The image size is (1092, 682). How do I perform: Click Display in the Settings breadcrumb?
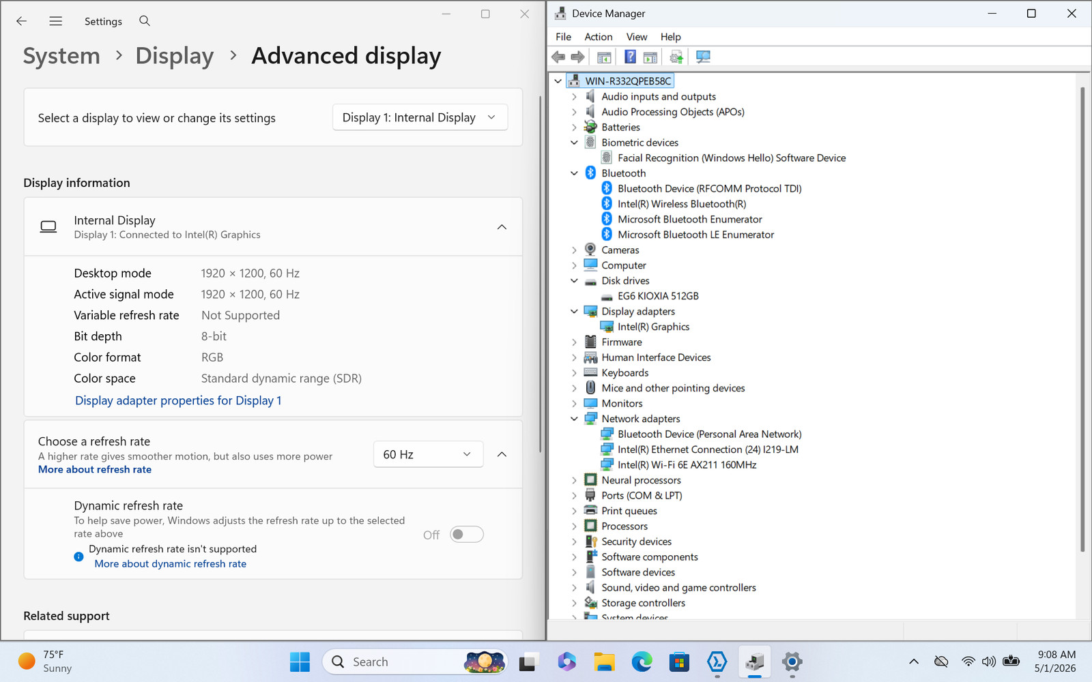pyautogui.click(x=174, y=56)
